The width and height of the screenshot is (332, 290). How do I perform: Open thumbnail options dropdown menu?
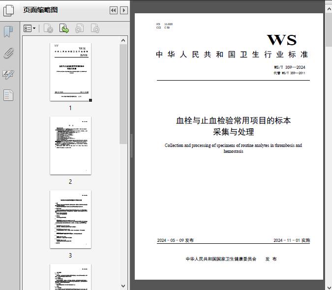(x=30, y=28)
